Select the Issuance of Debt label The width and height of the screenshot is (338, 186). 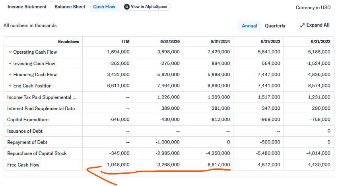click(x=25, y=131)
